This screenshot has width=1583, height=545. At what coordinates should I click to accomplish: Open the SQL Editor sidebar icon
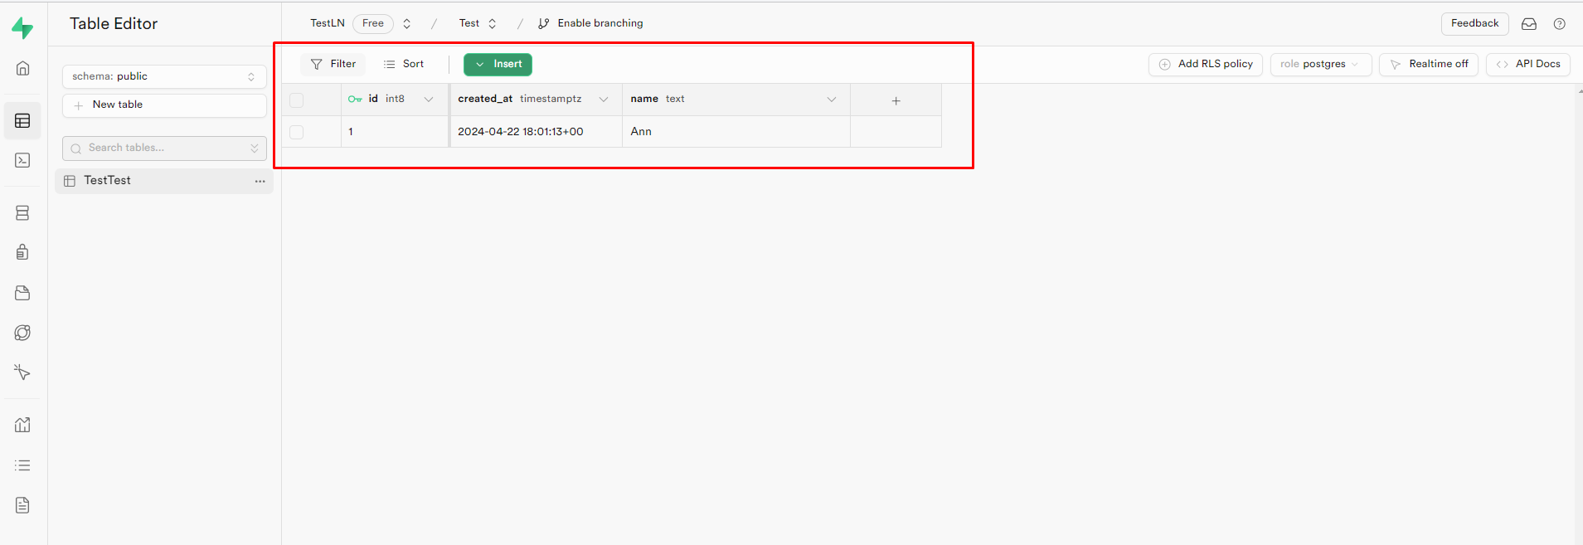pyautogui.click(x=23, y=160)
